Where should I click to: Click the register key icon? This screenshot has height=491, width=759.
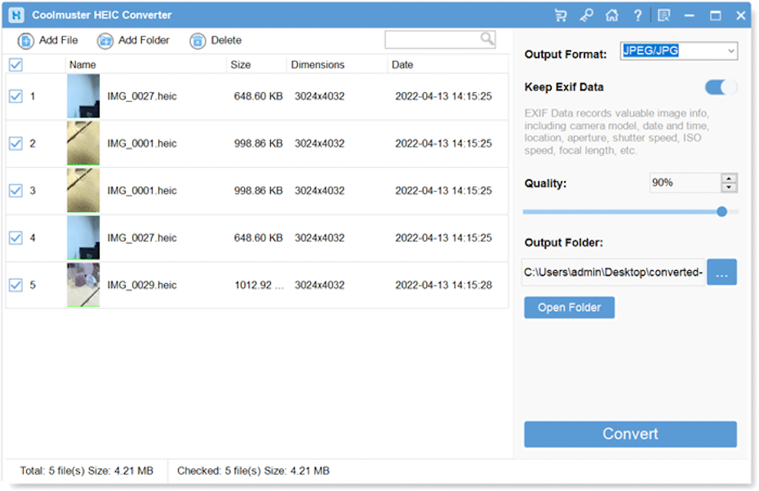pos(586,15)
